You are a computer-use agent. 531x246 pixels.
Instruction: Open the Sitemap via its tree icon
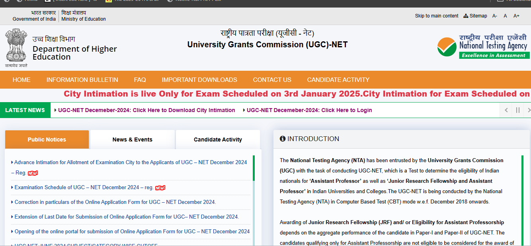[466, 15]
